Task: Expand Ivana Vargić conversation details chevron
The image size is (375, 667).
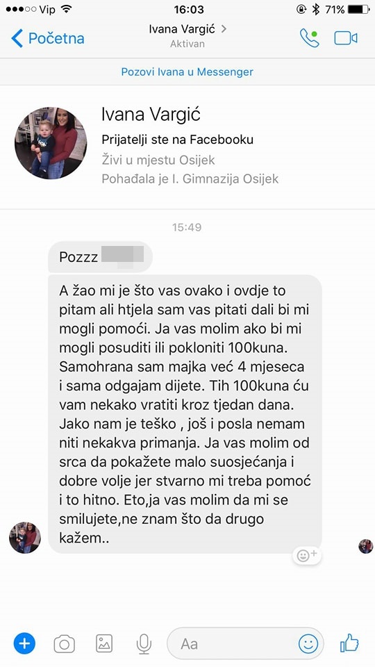Action: pyautogui.click(x=224, y=29)
